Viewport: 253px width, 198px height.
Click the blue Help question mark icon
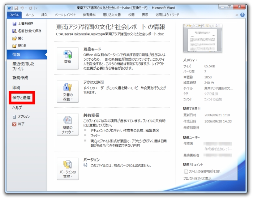pyautogui.click(x=242, y=15)
